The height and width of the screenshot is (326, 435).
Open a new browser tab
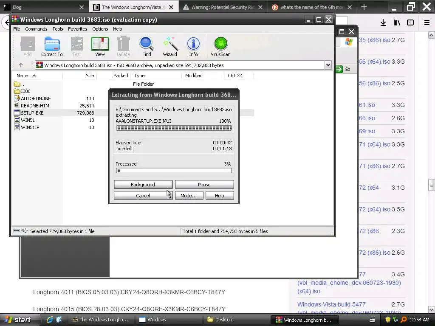pyautogui.click(x=364, y=7)
